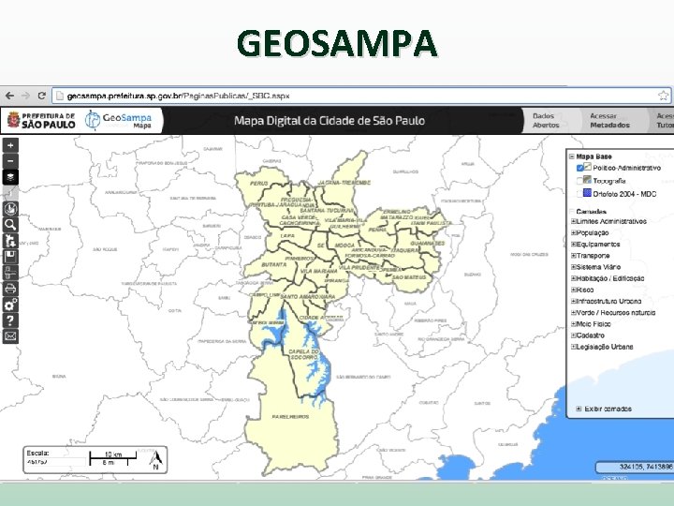
Task: Uncheck Político-Administrativo base map
Action: (579, 169)
